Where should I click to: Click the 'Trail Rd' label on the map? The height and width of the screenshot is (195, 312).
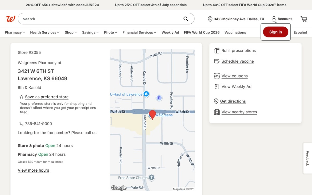point(157,55)
